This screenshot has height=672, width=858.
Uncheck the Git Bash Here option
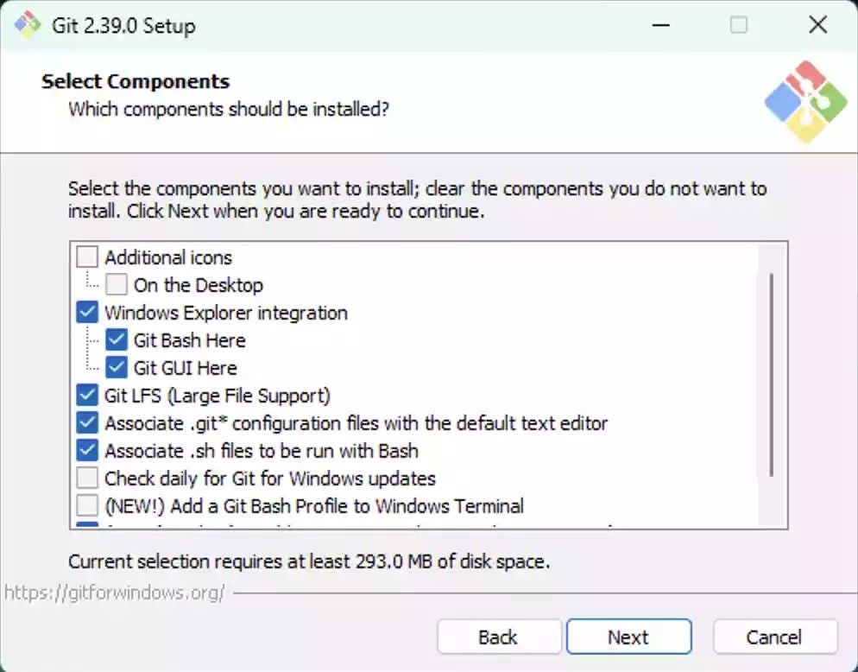pyautogui.click(x=117, y=339)
